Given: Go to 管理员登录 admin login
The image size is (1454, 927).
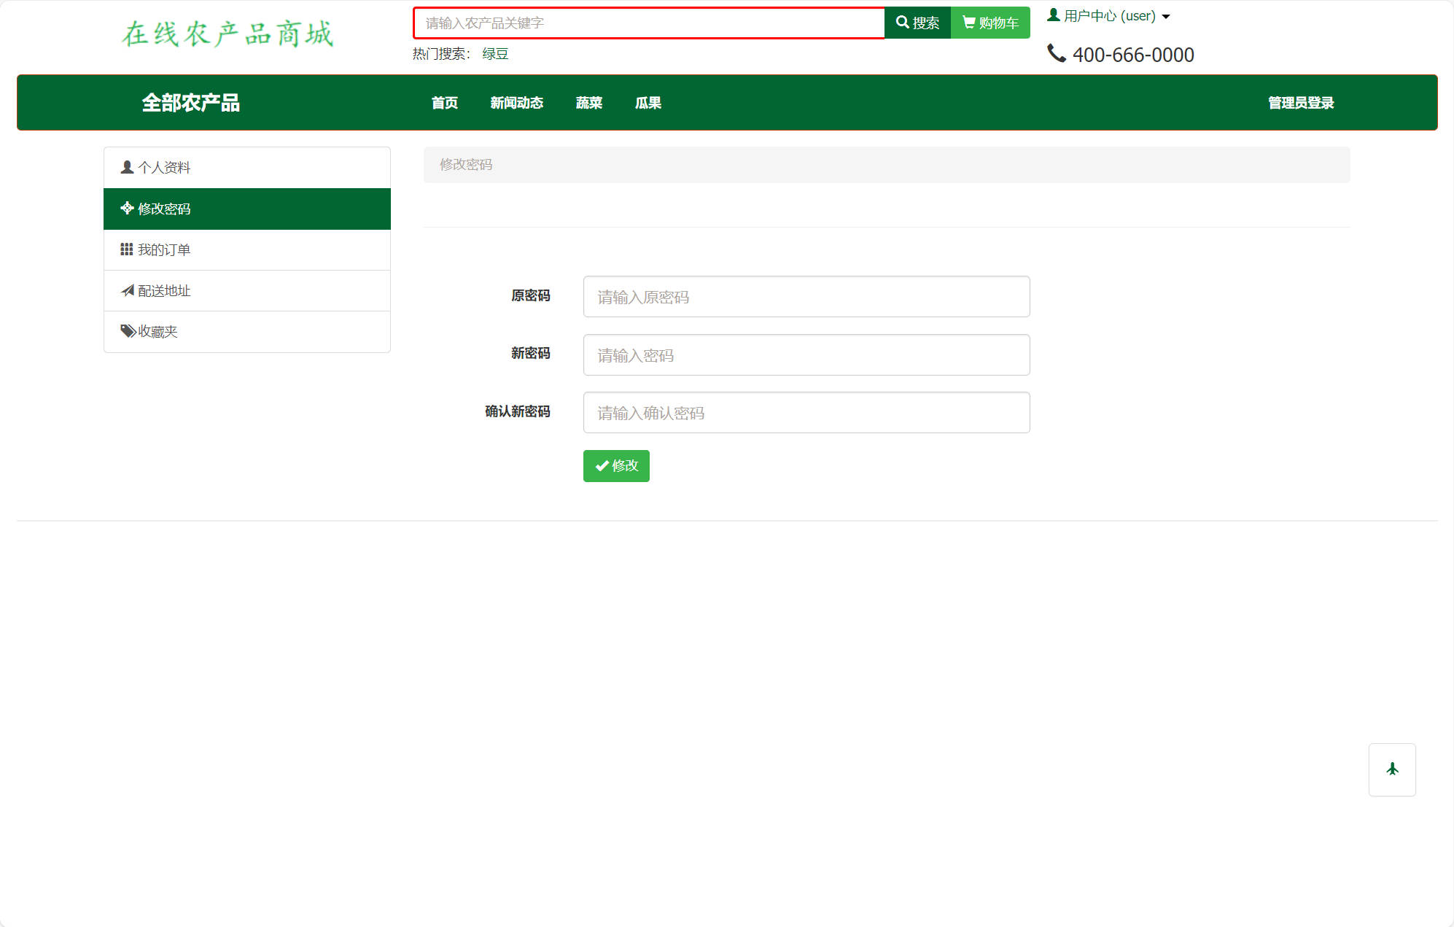Looking at the screenshot, I should pyautogui.click(x=1299, y=103).
